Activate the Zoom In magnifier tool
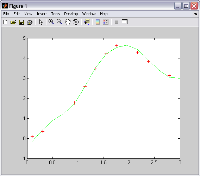Viewport: 200px width, 176px height. 51,22
